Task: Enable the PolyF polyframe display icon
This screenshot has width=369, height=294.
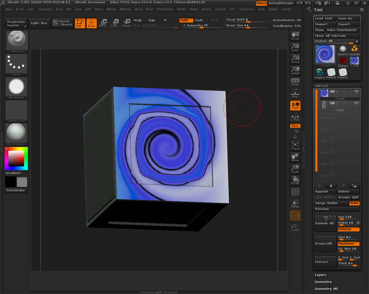Action: (x=295, y=192)
